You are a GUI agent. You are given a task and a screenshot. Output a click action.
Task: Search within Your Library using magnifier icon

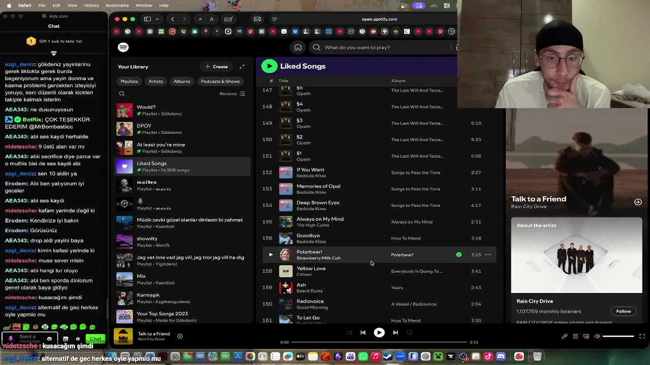122,94
